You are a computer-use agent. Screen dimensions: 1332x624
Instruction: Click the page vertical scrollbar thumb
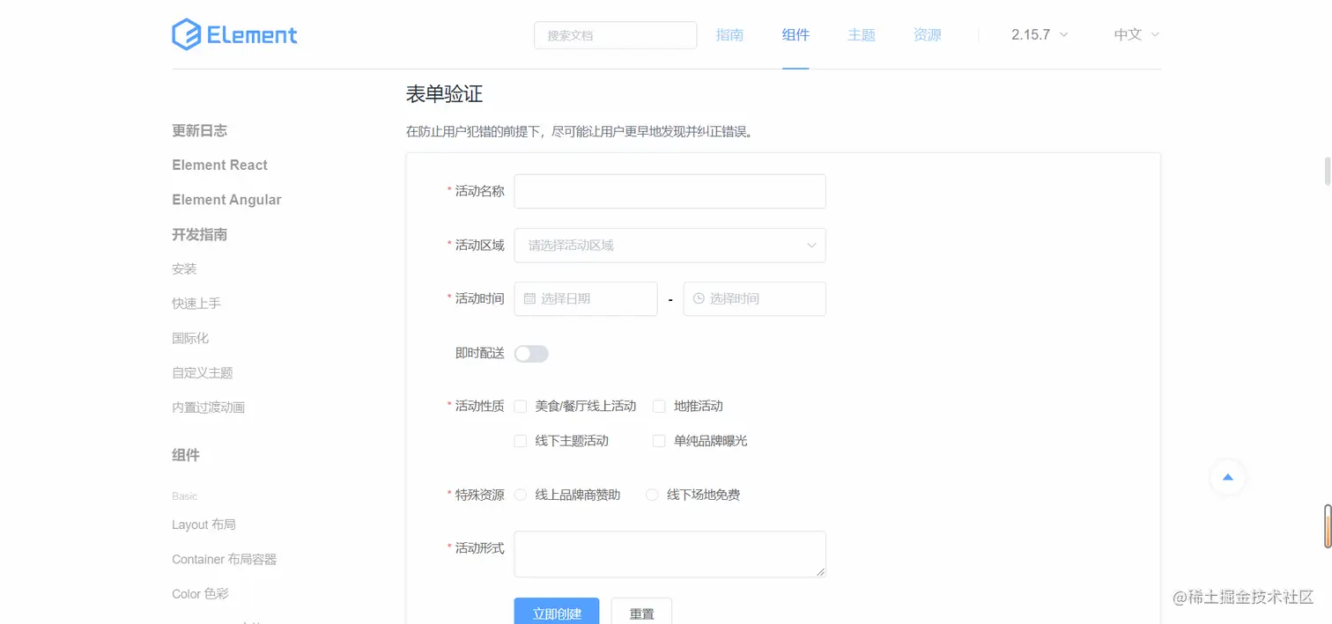click(x=1328, y=172)
